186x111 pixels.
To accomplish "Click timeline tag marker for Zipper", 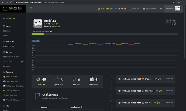I will point(111,78).
